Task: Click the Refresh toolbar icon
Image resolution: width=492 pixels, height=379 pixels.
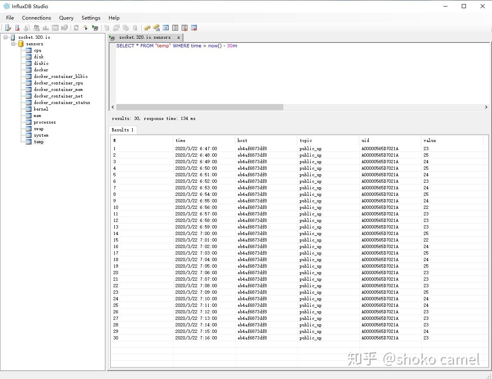Action: pyautogui.click(x=76, y=28)
